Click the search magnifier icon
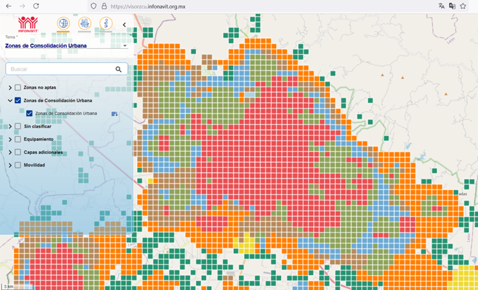The width and height of the screenshot is (478, 290). [119, 69]
